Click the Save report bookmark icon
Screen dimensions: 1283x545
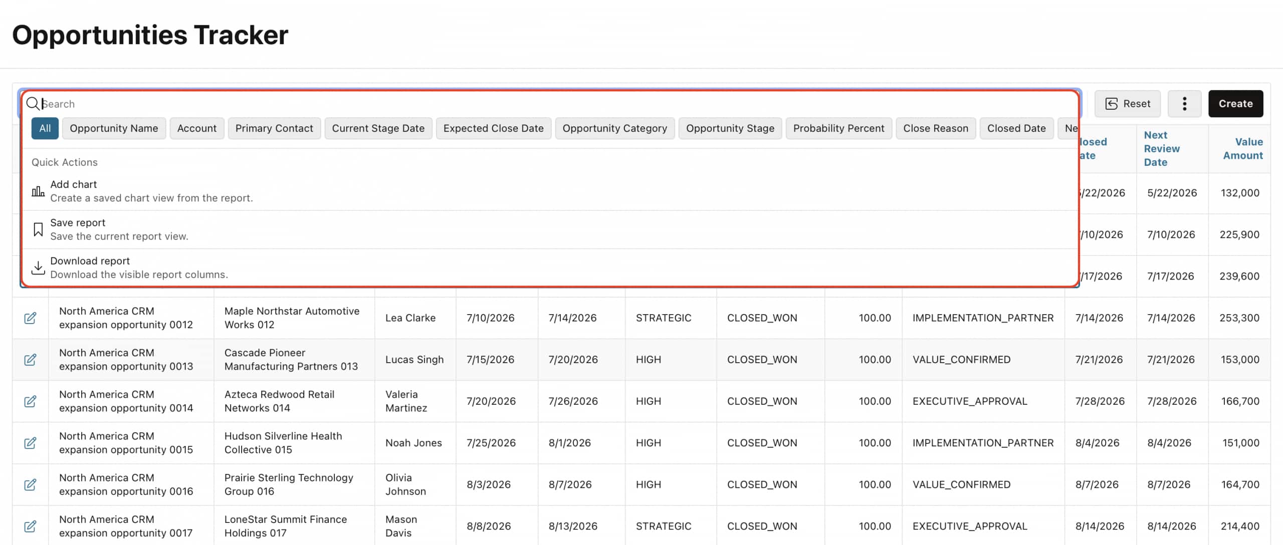pos(38,229)
